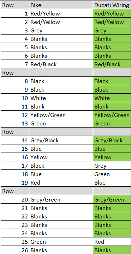Click Bike cell 'Blue' in row 15
Viewport: 131px width, 254px height.
click(61, 149)
